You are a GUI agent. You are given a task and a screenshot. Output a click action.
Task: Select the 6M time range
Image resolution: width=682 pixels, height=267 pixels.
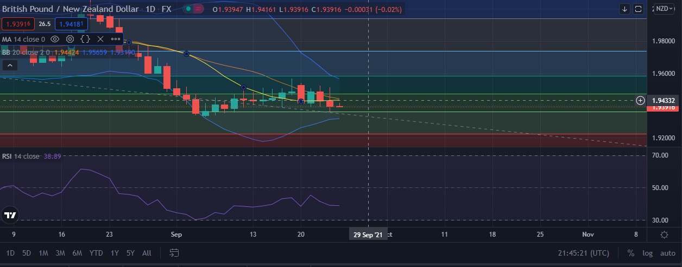tap(77, 253)
